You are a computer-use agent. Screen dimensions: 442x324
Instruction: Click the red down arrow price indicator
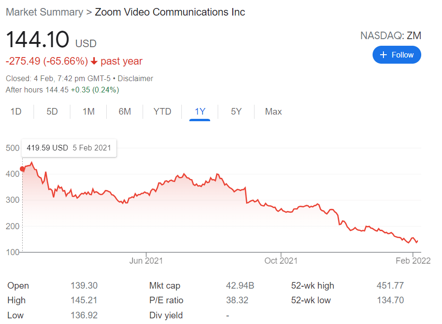94,61
